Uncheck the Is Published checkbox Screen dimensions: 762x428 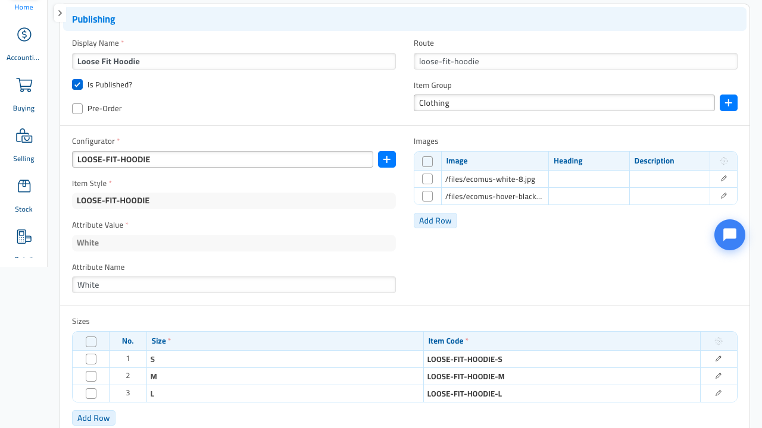[77, 84]
